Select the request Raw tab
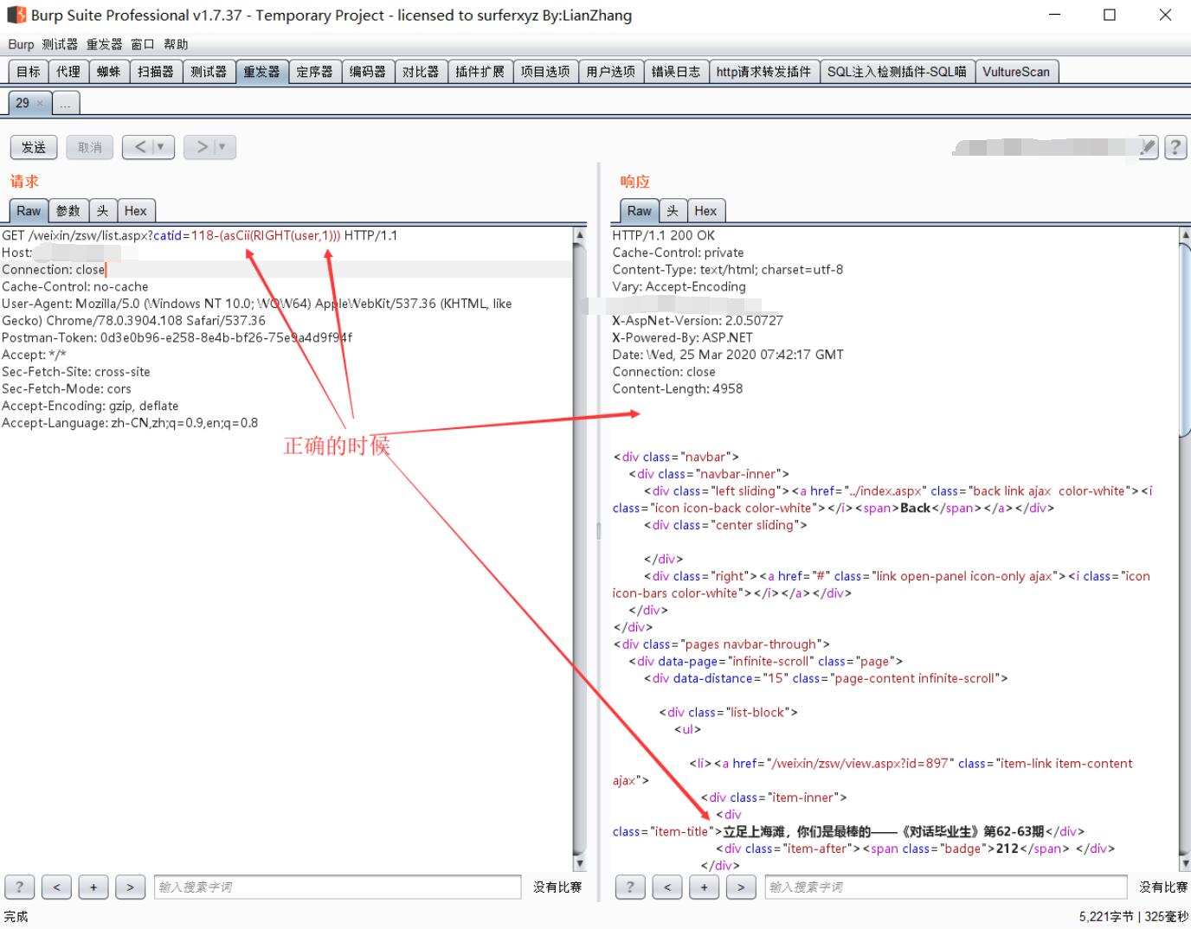Screen dimensions: 1191x929 (x=29, y=210)
